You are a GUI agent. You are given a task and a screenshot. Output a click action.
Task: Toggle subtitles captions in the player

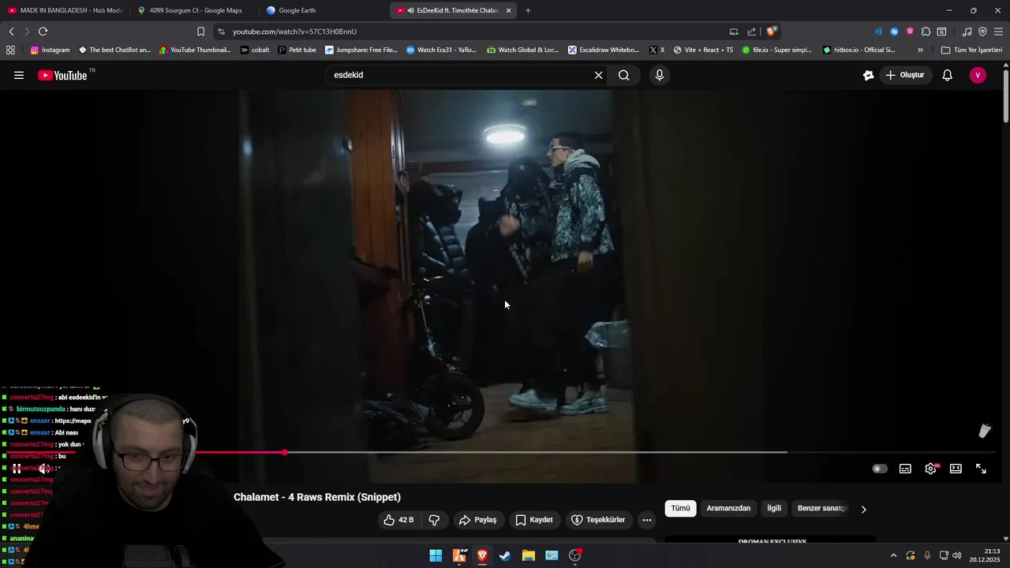[x=905, y=469]
